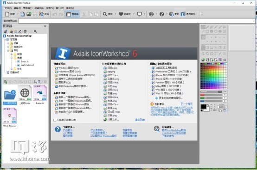Open the dropdown beside the monitor icon
Screen dimensions: 257x170
tap(144, 14)
